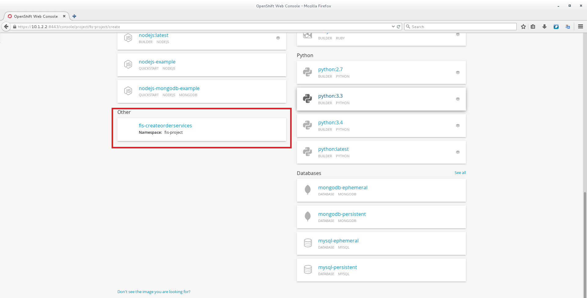This screenshot has width=587, height=298.
Task: Click "Don't see the image you are looking for?"
Action: 154,292
